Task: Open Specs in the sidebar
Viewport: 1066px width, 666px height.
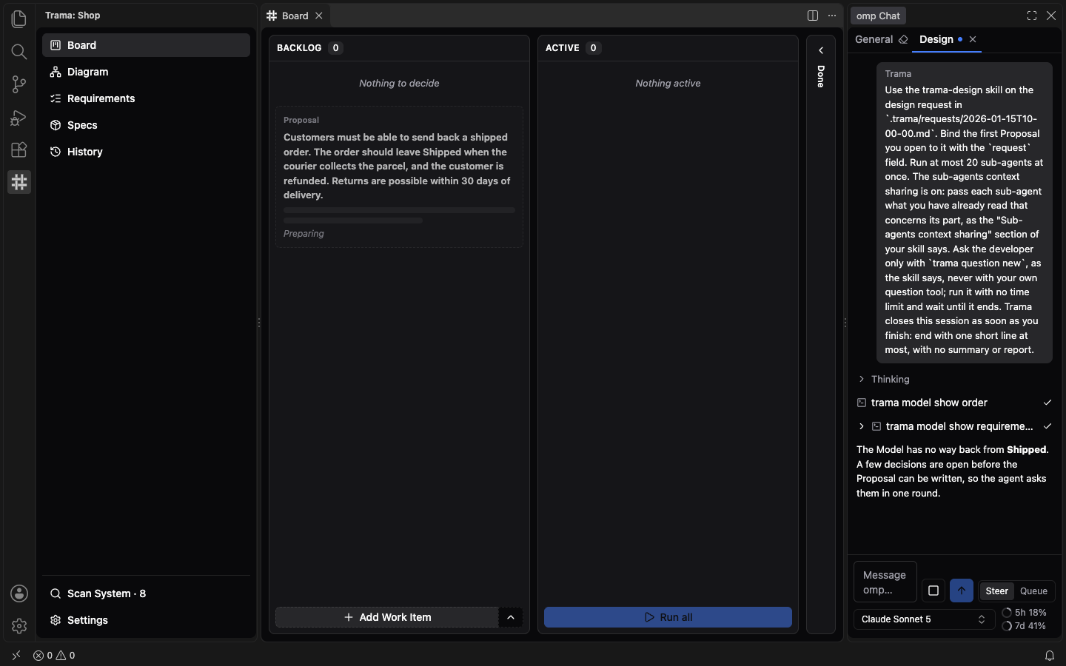Action: (146, 125)
